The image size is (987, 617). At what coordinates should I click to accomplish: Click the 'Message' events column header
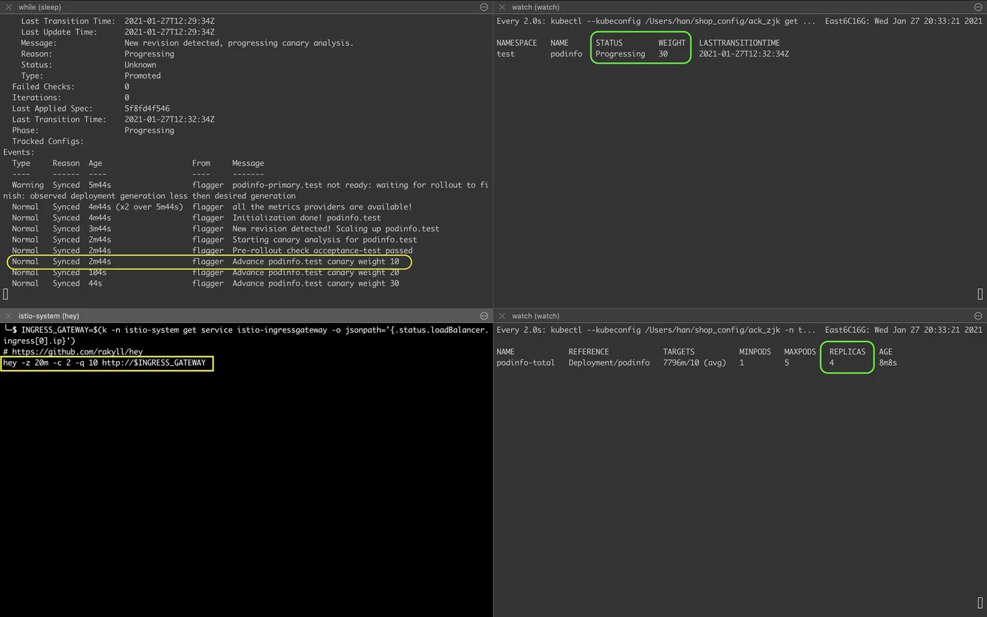coord(248,164)
